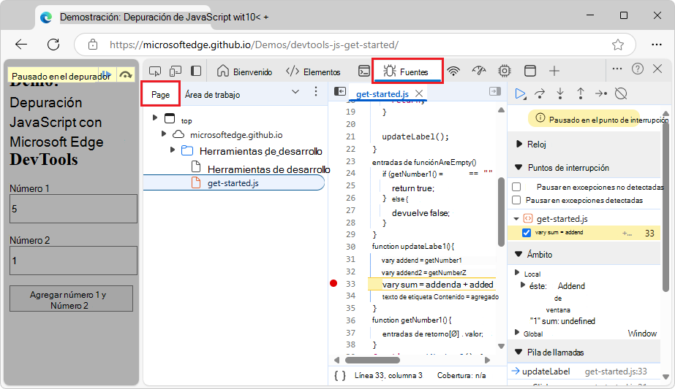Switch to the Elementos tab
This screenshot has height=389, width=675.
(314, 72)
